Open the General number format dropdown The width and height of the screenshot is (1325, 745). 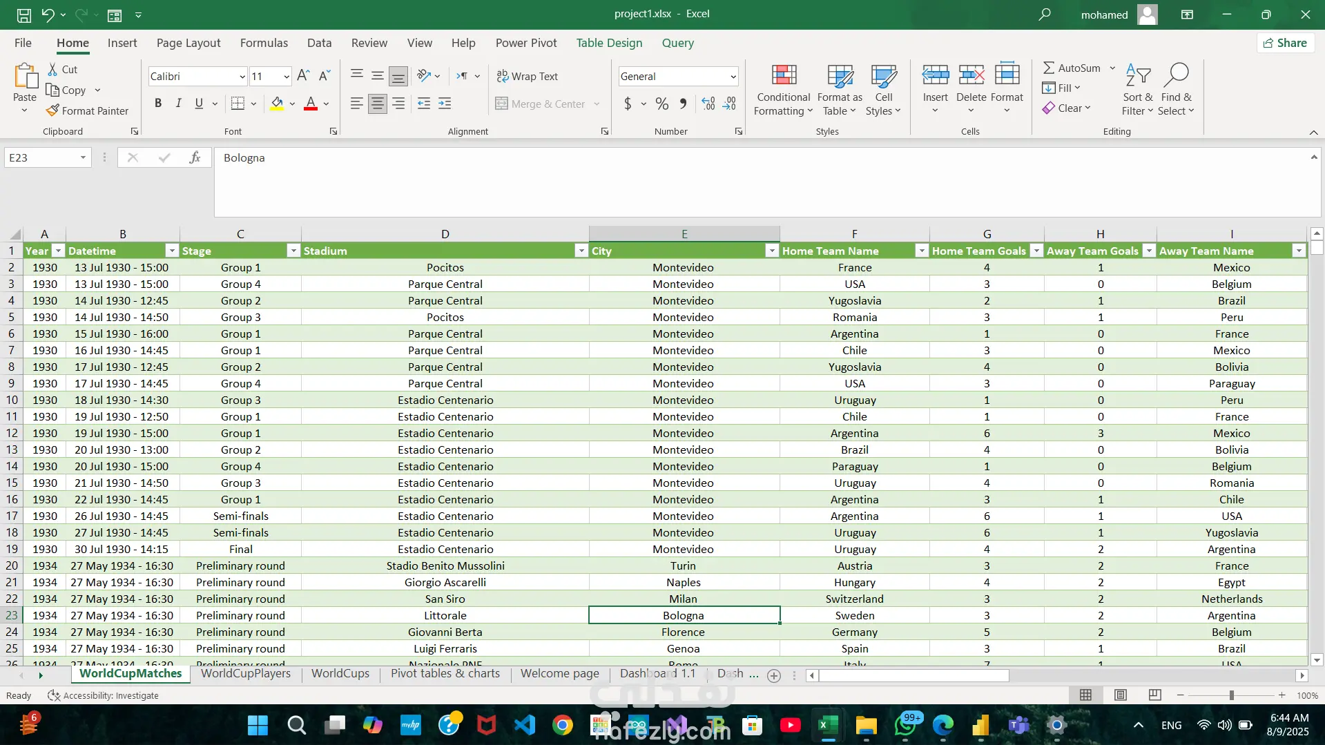pos(733,77)
